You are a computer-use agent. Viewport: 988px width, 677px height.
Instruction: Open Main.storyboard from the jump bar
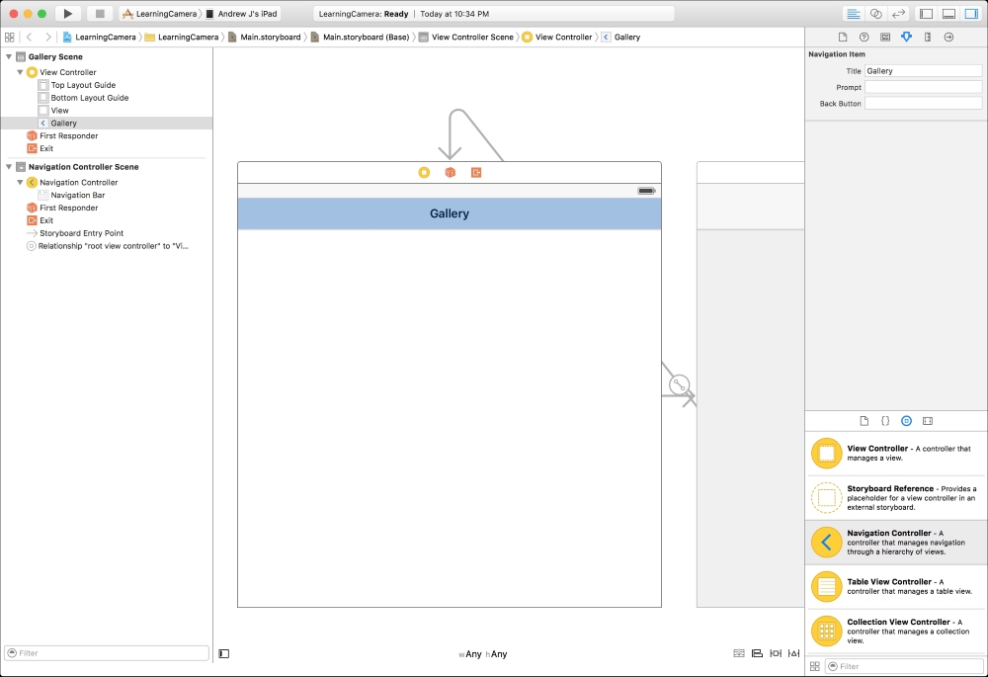tap(267, 37)
